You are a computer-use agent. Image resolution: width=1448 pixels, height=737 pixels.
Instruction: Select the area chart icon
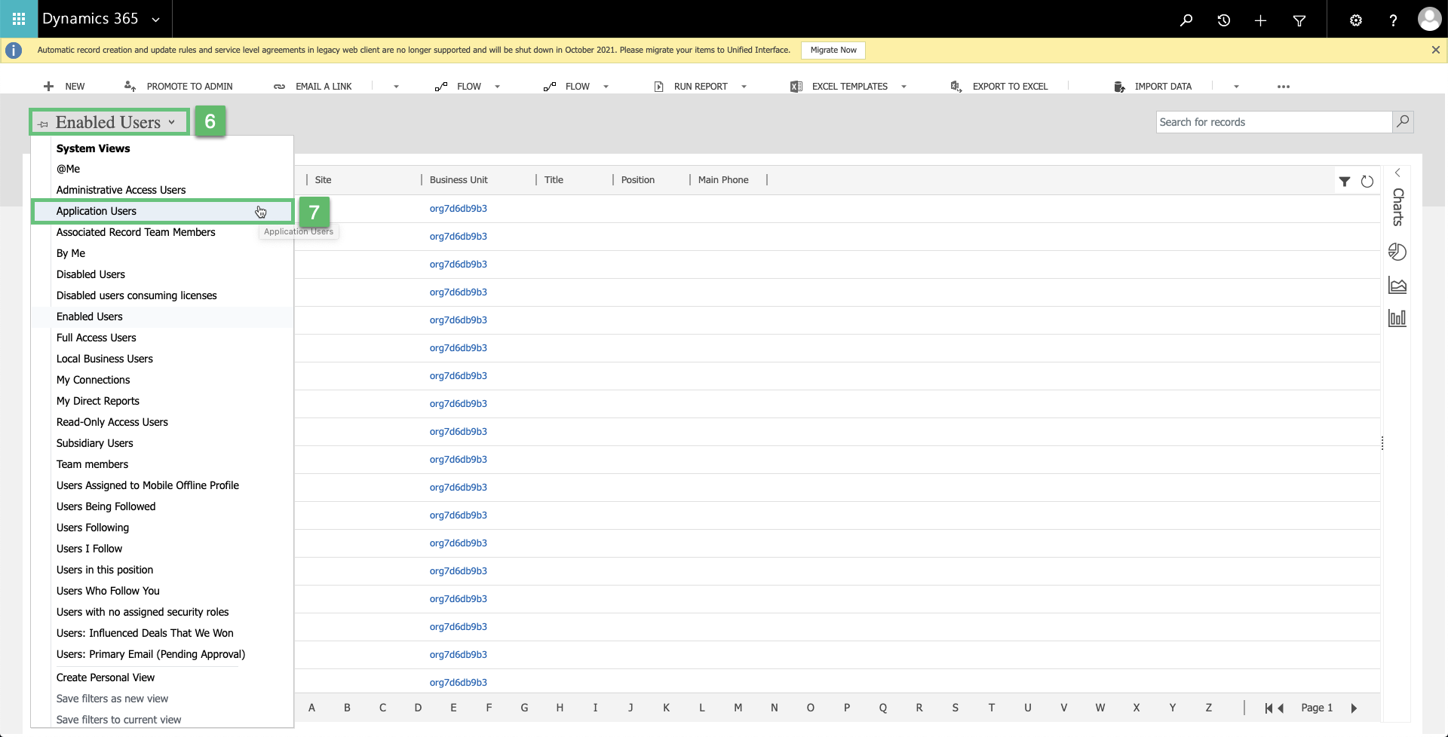click(1397, 285)
